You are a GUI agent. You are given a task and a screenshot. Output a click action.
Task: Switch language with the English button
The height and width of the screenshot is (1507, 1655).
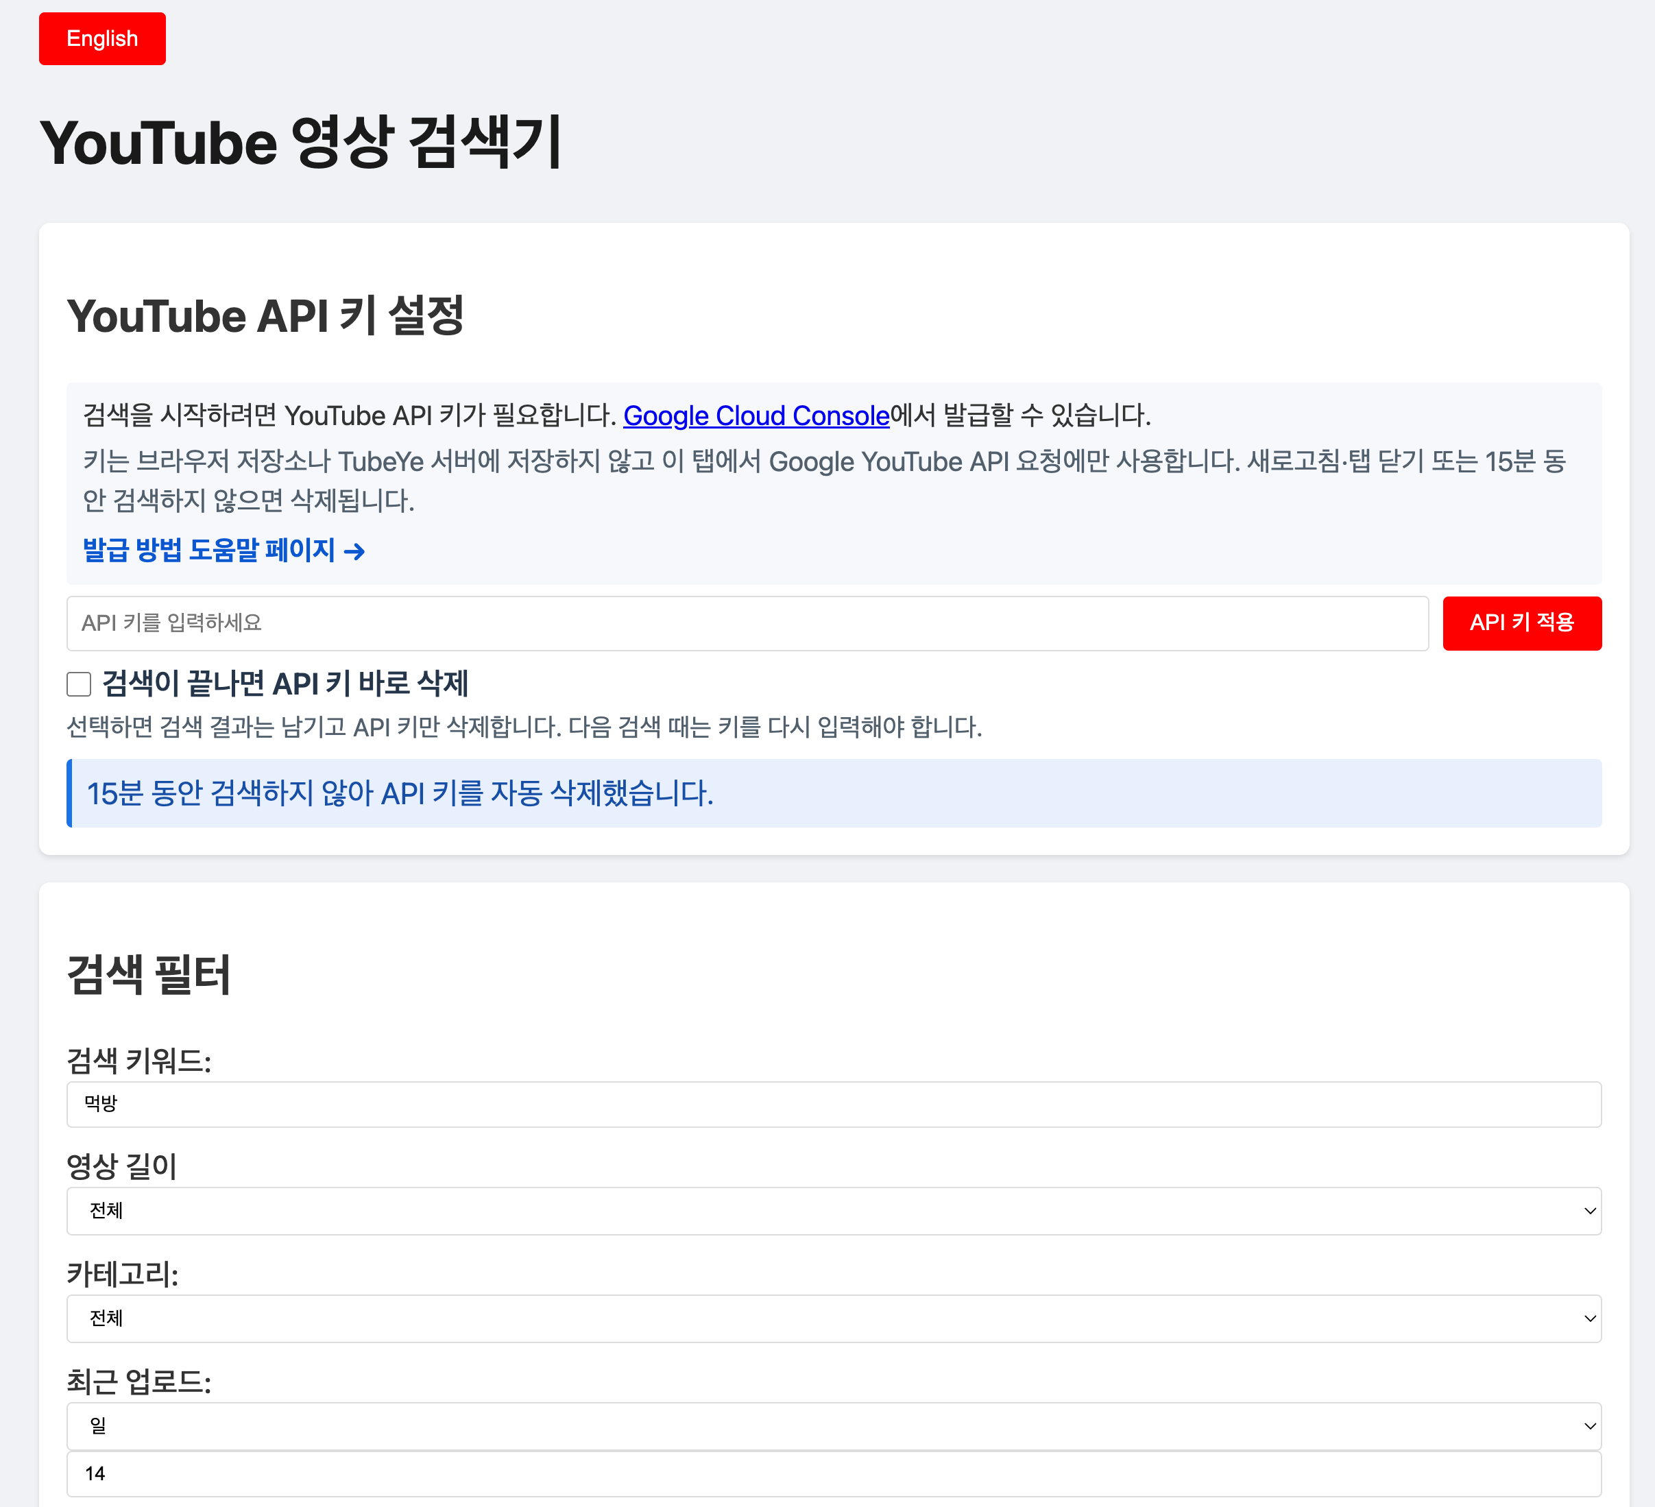pos(101,38)
